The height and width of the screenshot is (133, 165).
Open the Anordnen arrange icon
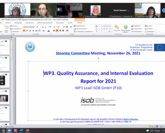tap(117, 28)
